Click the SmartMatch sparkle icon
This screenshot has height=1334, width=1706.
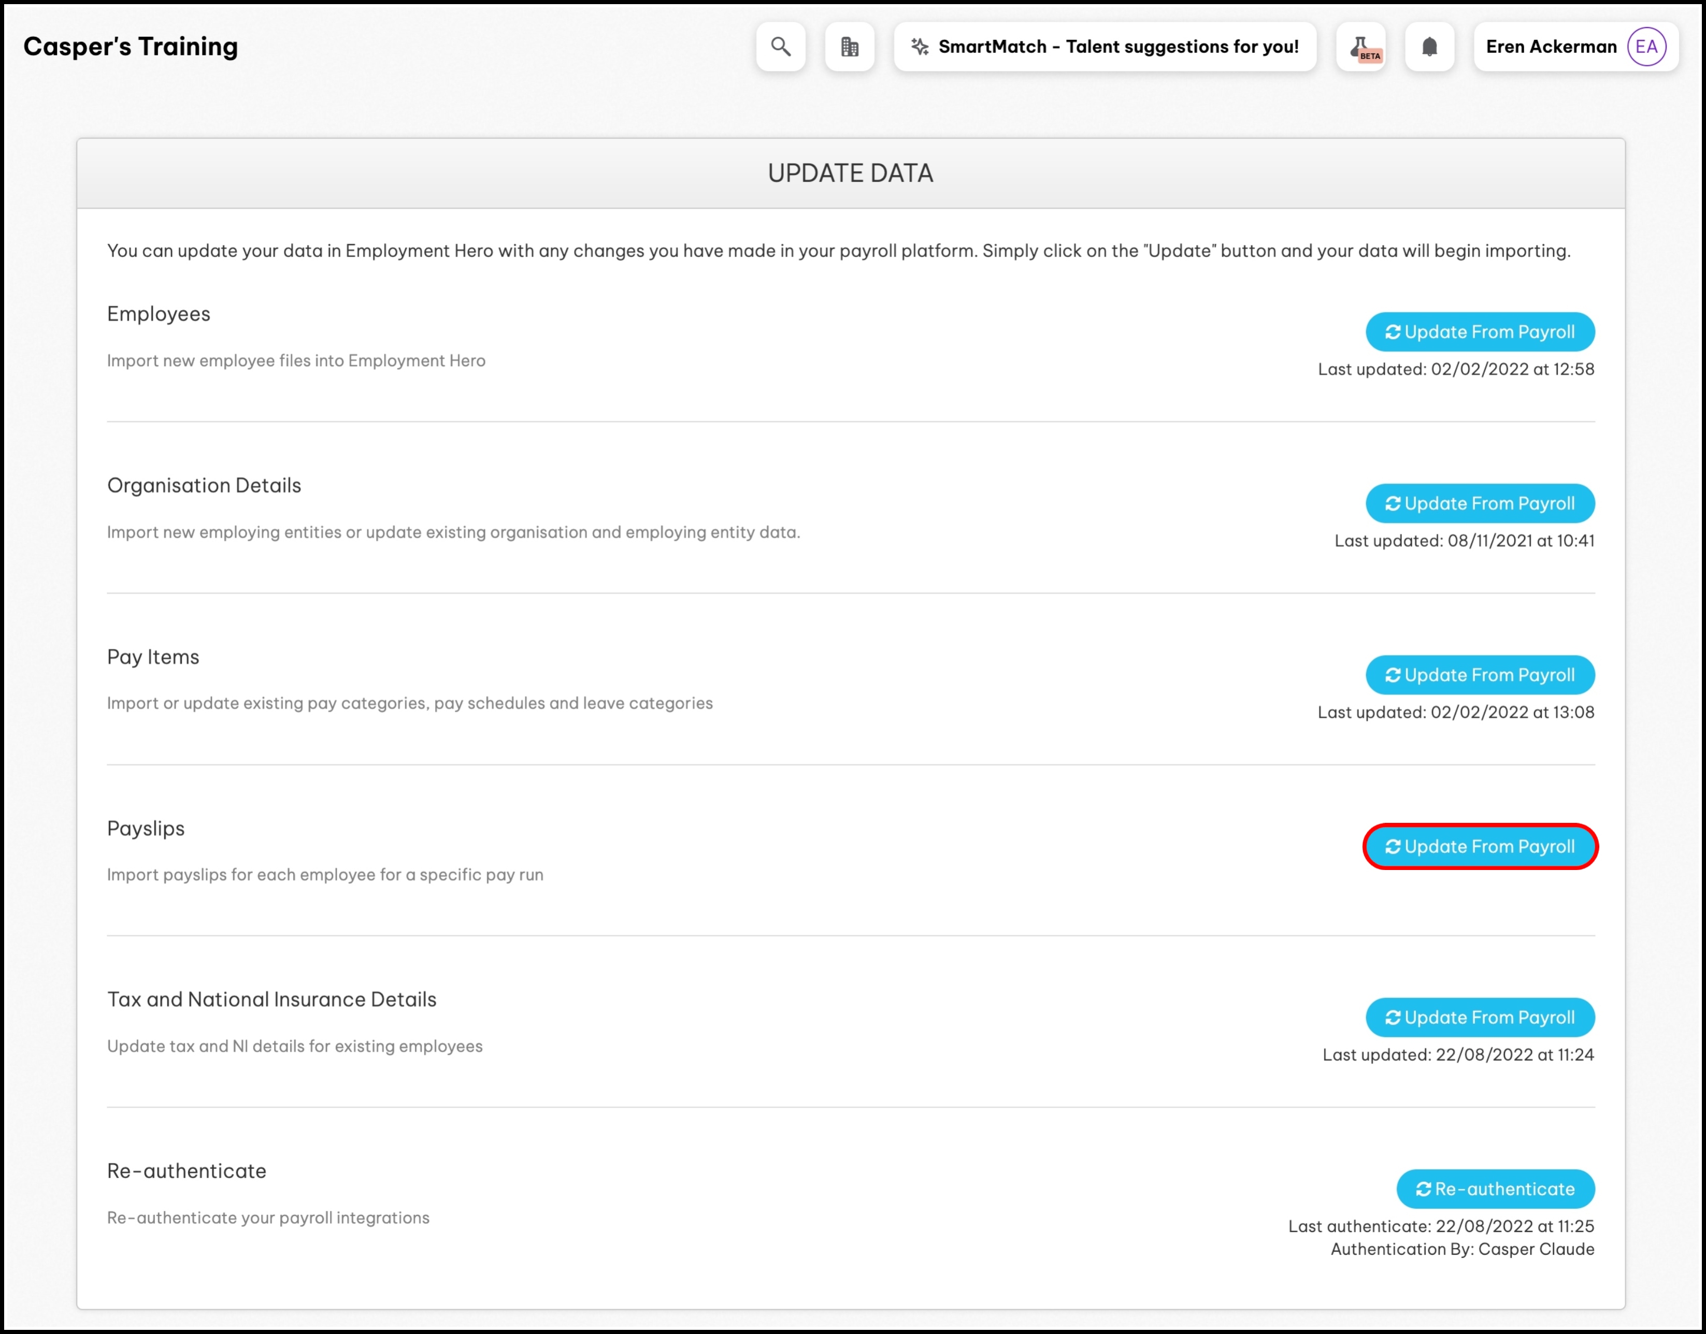920,47
